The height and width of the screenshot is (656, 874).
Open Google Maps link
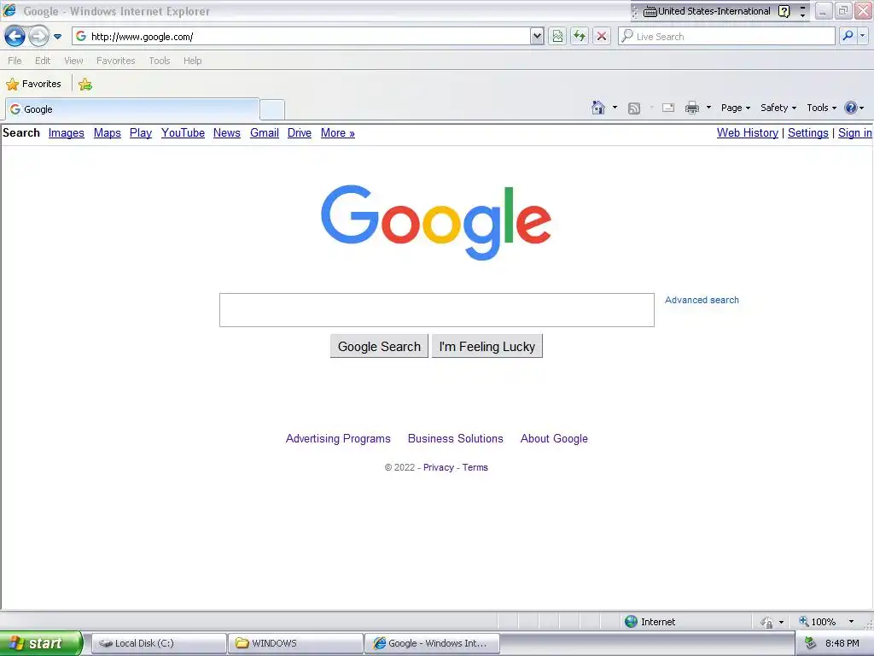point(107,132)
